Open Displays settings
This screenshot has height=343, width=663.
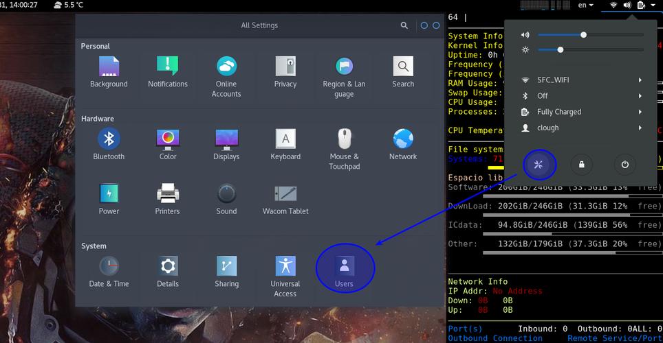[226, 144]
